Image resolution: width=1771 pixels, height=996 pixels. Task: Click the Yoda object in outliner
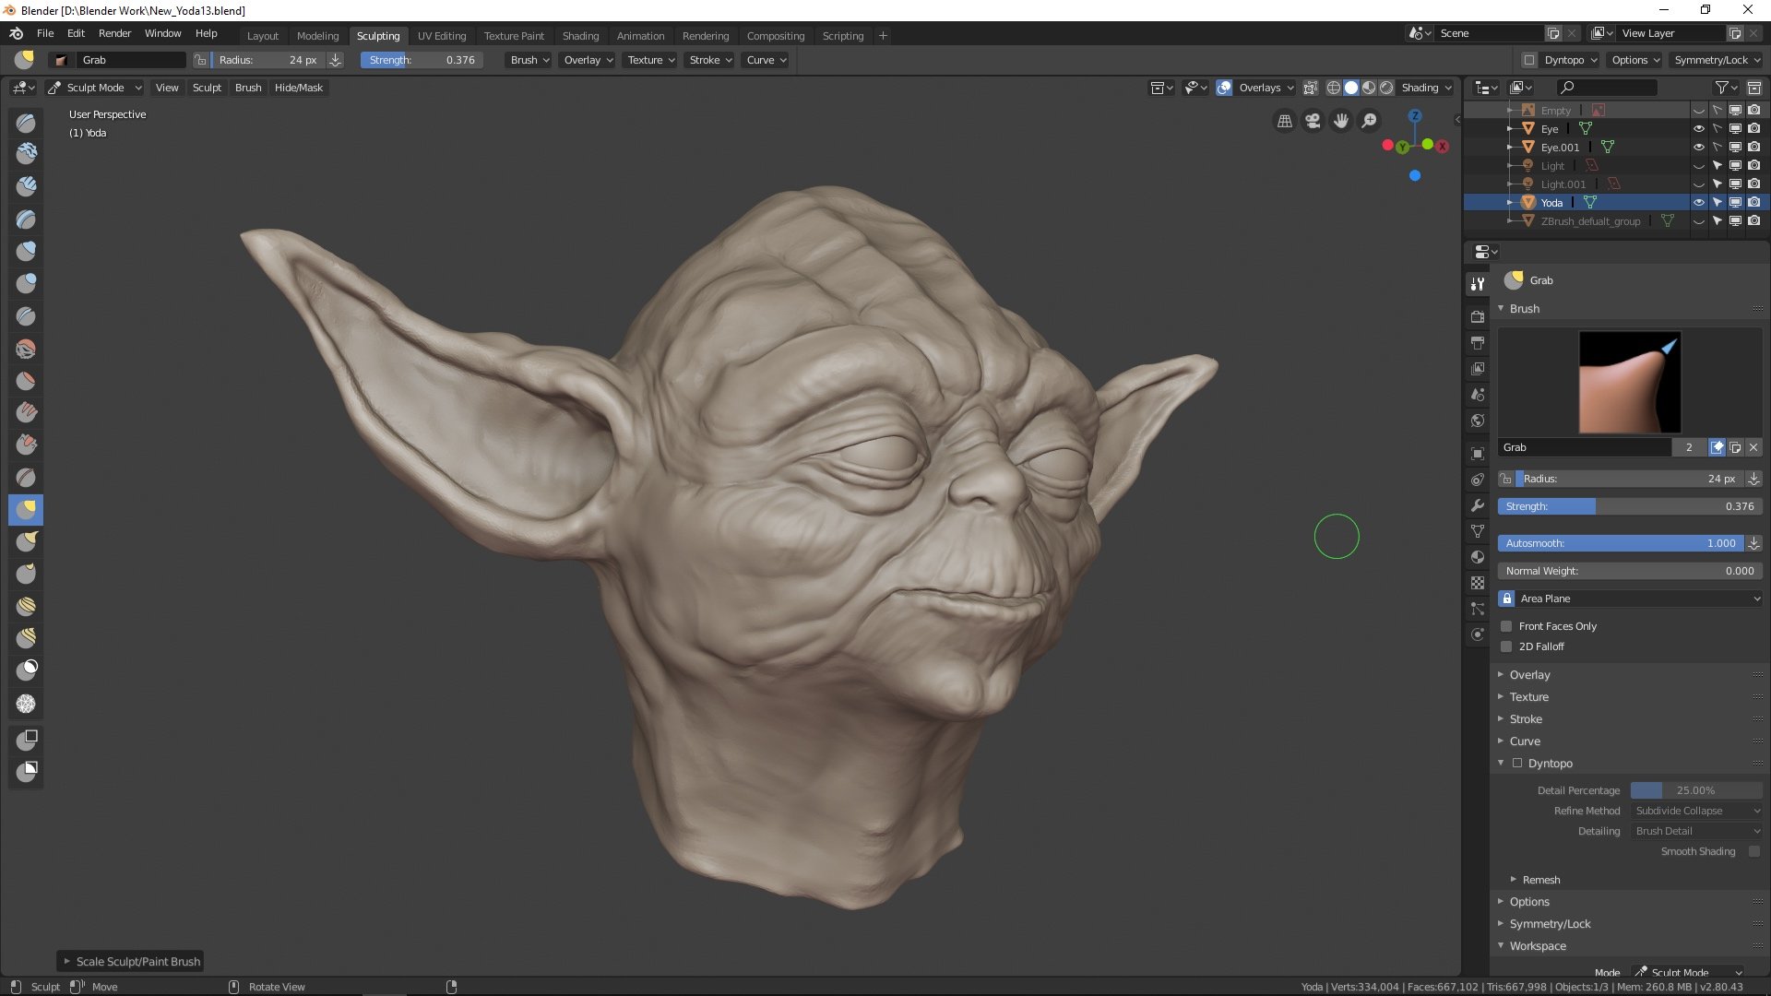coord(1553,201)
